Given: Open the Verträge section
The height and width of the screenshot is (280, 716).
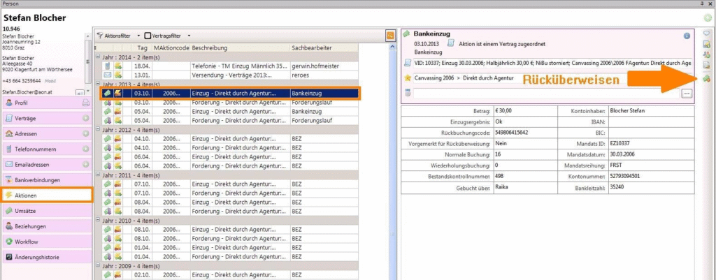Looking at the screenshot, I should coord(47,119).
